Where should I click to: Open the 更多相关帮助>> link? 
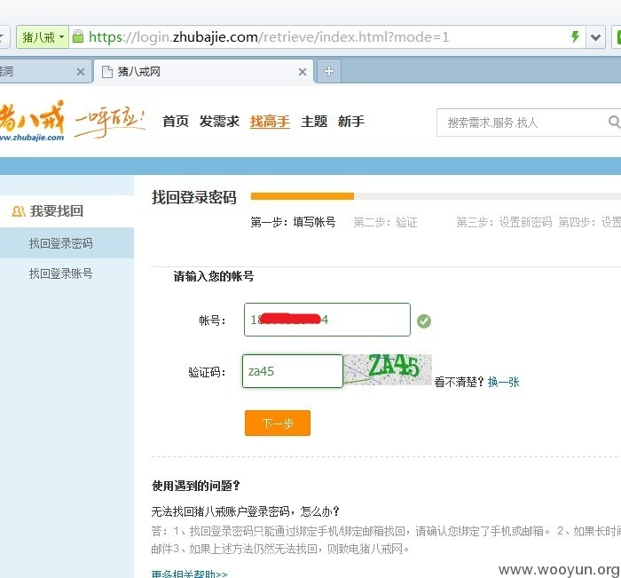click(189, 574)
